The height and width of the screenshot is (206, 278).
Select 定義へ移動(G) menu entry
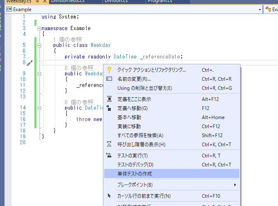click(x=172, y=108)
